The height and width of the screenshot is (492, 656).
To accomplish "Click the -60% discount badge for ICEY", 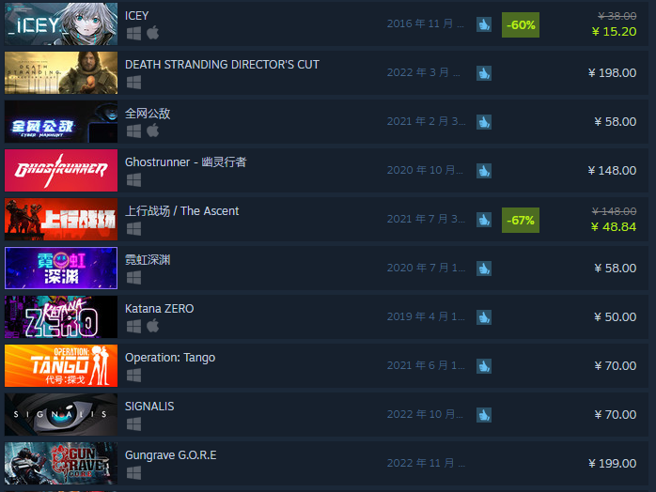I will pyautogui.click(x=521, y=24).
